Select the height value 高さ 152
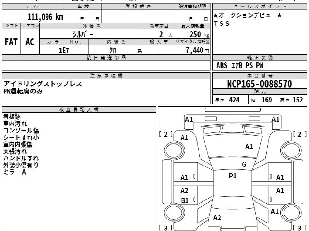 coord(291,100)
